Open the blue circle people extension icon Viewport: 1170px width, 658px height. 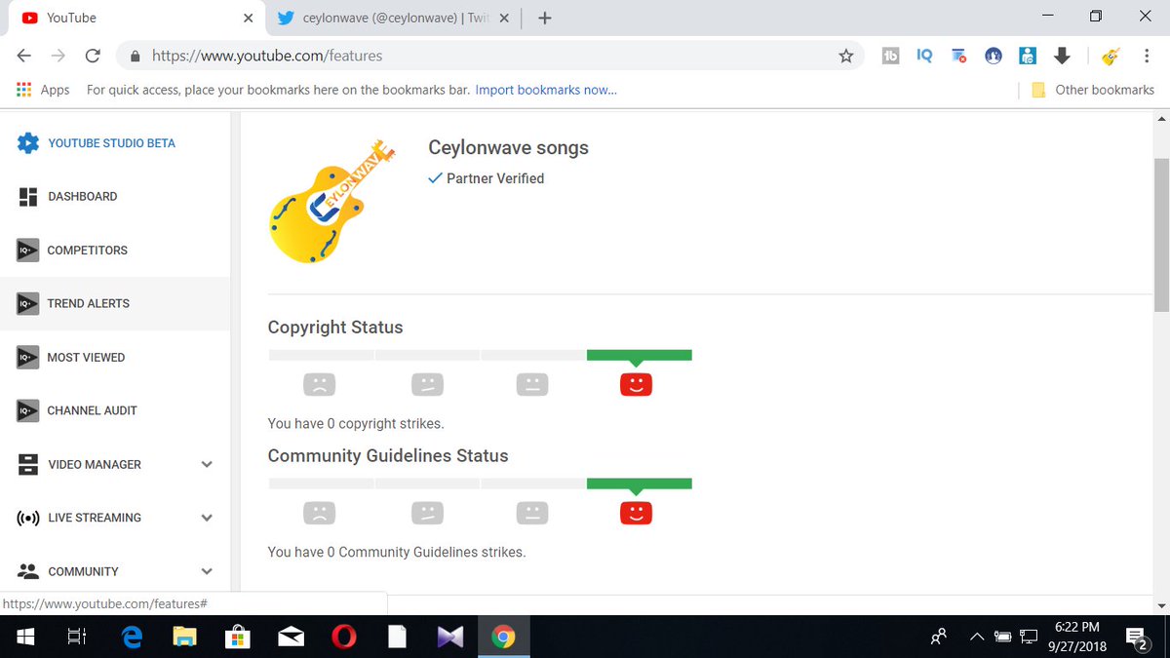(x=994, y=56)
